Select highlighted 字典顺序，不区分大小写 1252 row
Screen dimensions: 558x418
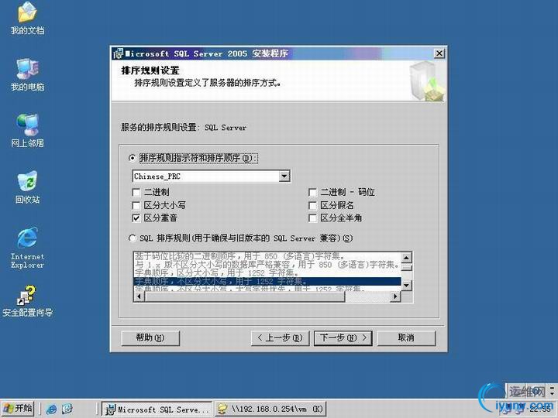[x=267, y=282]
